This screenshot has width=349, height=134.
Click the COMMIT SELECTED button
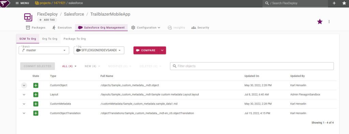(x=37, y=66)
